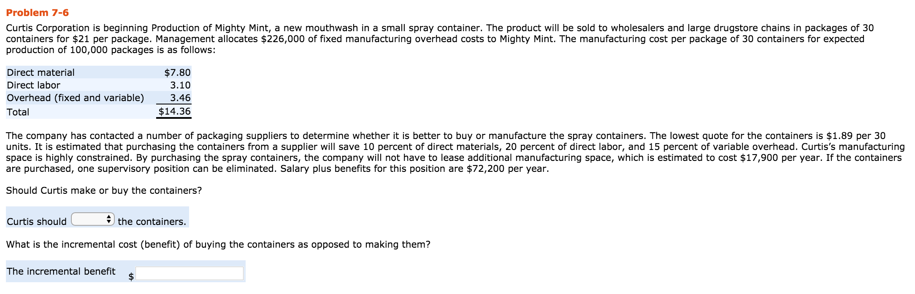
Task: Select the Overhead (fixed and variable) row
Action: tap(76, 99)
